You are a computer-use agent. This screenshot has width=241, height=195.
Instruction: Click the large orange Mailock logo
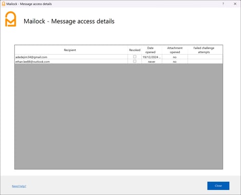click(11, 19)
